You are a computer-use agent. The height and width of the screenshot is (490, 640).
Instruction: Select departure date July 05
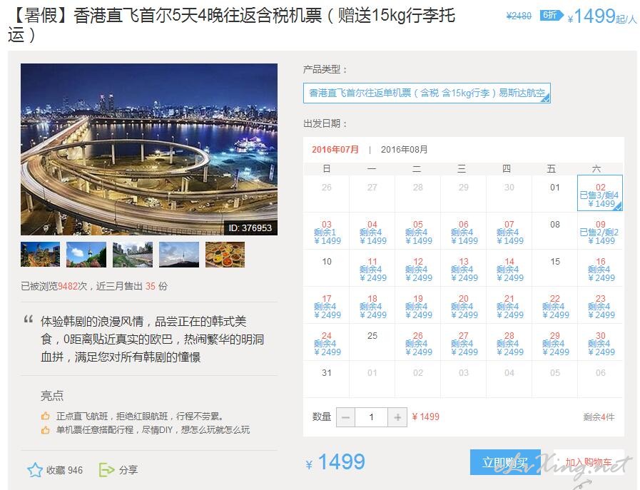(418, 231)
